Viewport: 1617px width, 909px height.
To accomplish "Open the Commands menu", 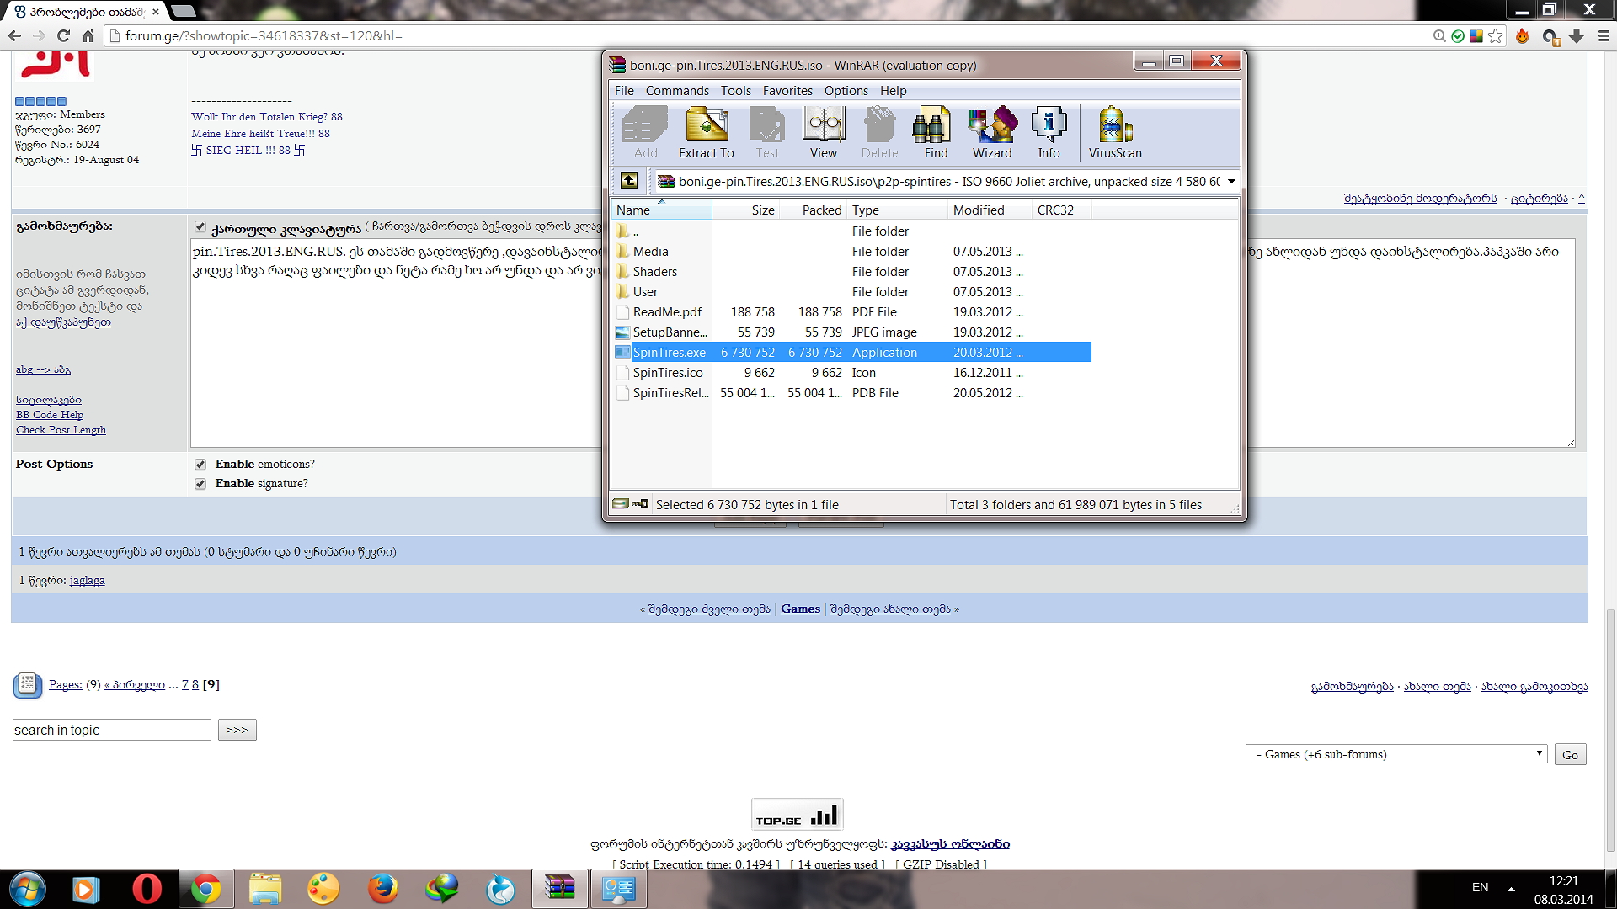I will pyautogui.click(x=677, y=91).
